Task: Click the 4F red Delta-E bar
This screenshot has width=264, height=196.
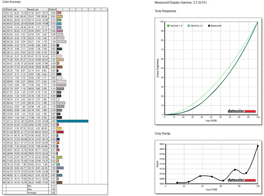Action: click(60, 132)
